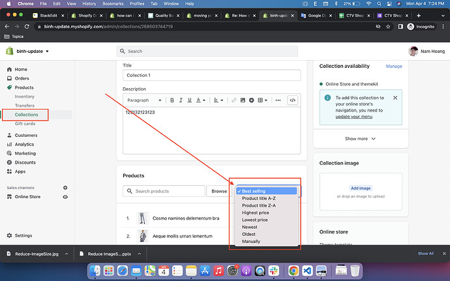Toggle bold formatting in description editor
The width and height of the screenshot is (450, 281).
pos(172,100)
